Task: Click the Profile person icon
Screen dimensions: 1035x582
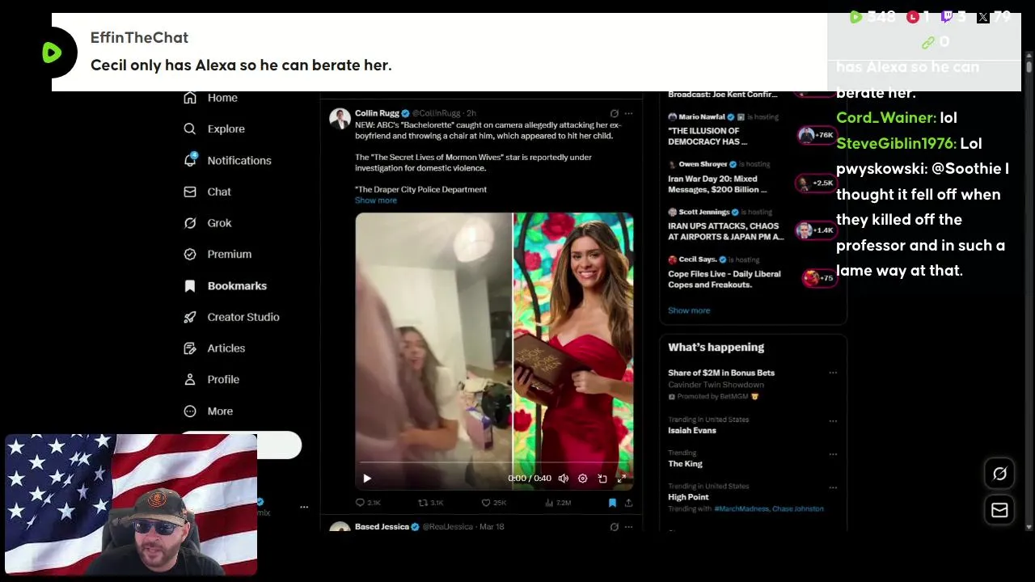Action: coord(190,379)
